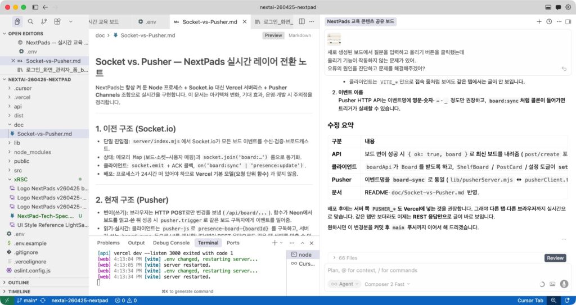Create a new terminal with plus icon
The height and width of the screenshot is (305, 576).
click(274, 243)
